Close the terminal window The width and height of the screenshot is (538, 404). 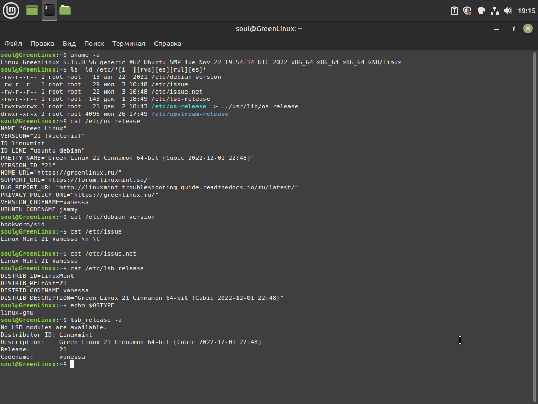coord(528,28)
